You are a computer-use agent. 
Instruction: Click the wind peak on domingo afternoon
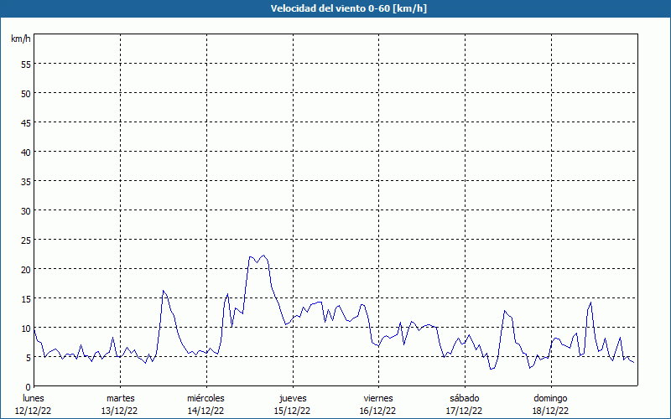(x=590, y=303)
